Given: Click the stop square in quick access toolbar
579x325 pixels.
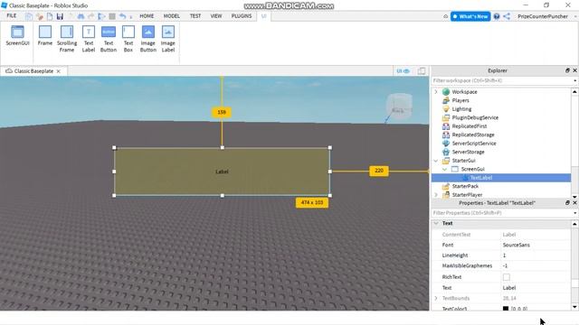Looking at the screenshot, I should [x=112, y=16].
